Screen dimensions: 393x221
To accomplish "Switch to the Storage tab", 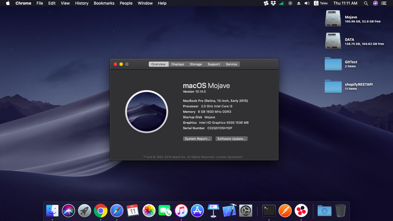I will pyautogui.click(x=196, y=64).
